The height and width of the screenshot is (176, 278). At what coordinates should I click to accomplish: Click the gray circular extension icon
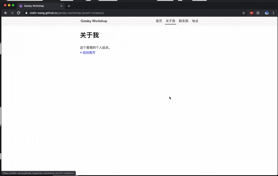[x=258, y=13]
